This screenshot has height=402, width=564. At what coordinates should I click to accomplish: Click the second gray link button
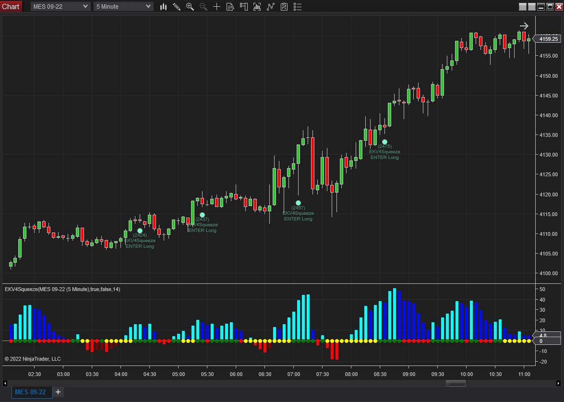coord(532,6)
